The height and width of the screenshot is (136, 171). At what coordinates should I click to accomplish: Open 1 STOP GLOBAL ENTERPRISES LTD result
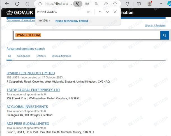point(33,90)
